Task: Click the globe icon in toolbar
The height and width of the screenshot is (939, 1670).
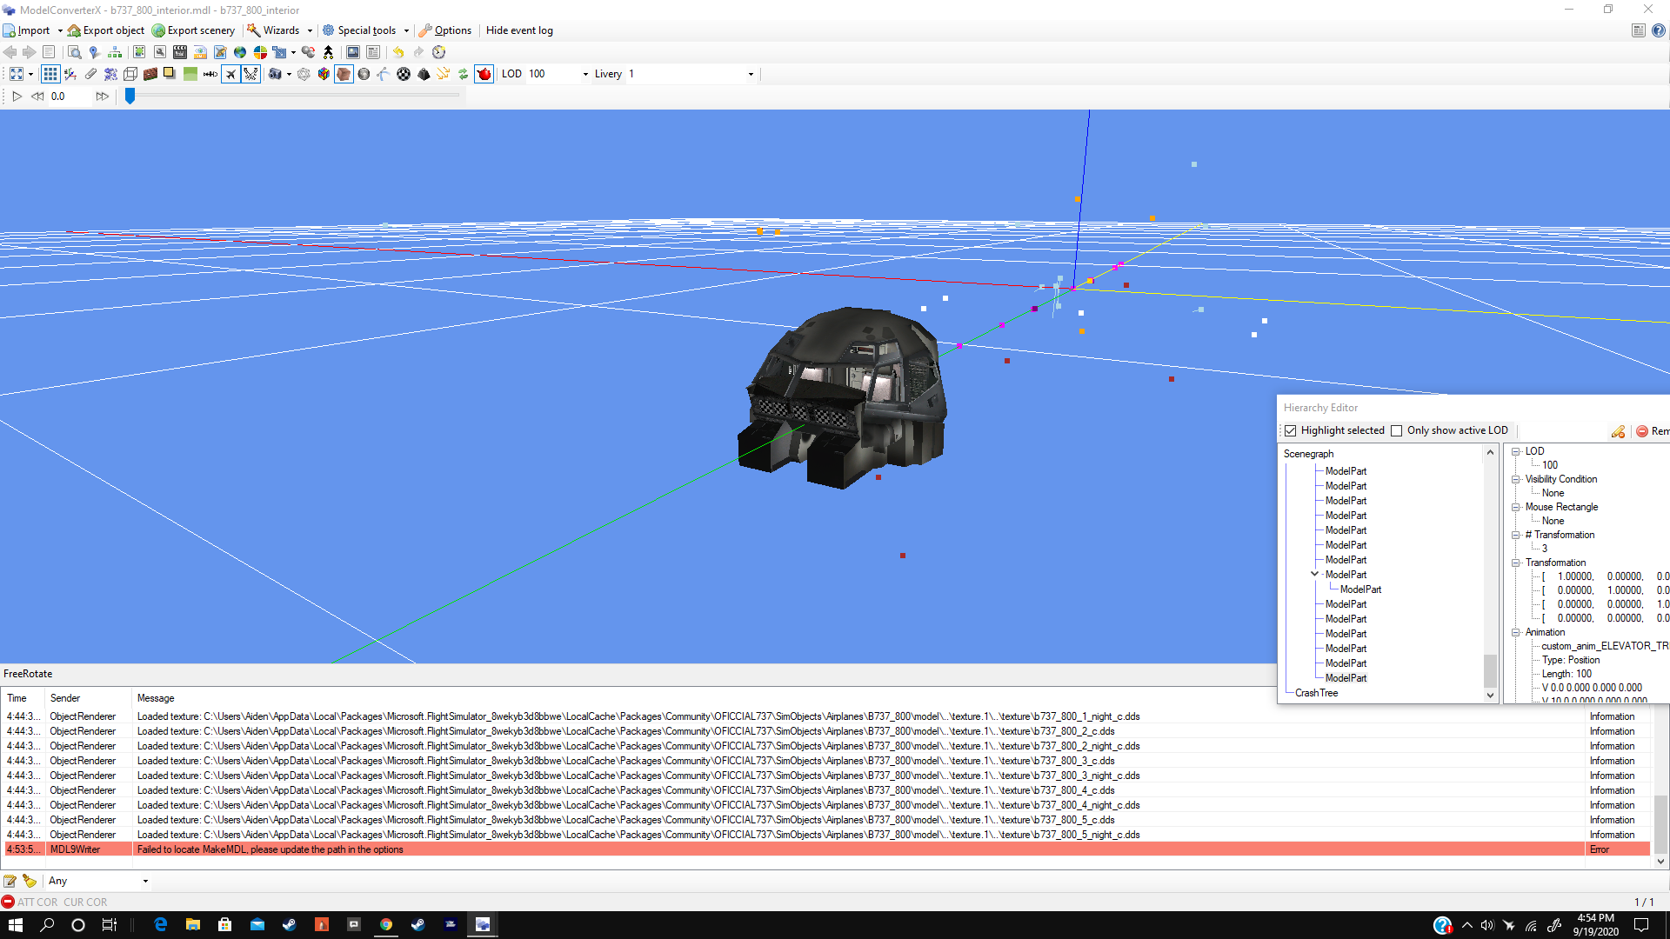Action: point(240,52)
